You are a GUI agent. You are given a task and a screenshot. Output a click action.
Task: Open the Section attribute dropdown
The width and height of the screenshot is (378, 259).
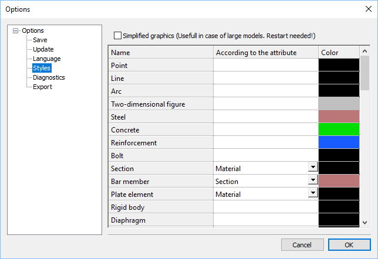click(313, 167)
